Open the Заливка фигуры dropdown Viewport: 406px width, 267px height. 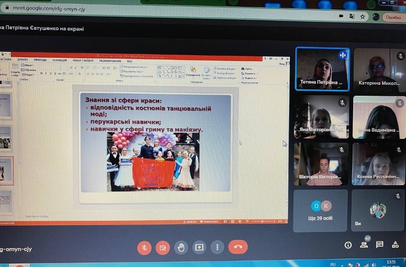coord(225,69)
